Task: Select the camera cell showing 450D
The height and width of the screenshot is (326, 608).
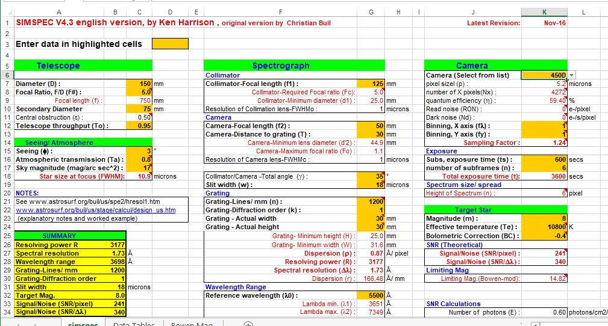Action: click(x=544, y=75)
